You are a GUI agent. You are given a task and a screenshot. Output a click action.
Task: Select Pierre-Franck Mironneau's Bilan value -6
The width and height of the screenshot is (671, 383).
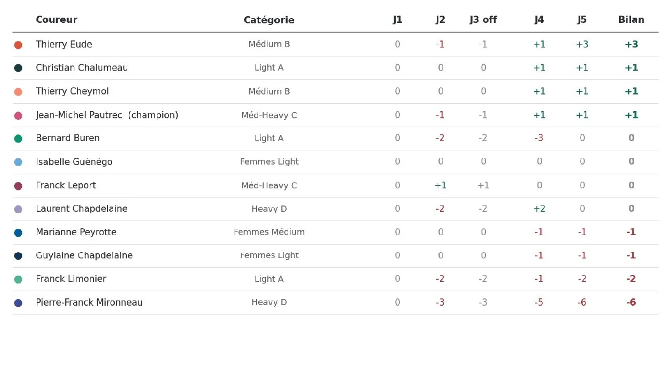(x=631, y=303)
